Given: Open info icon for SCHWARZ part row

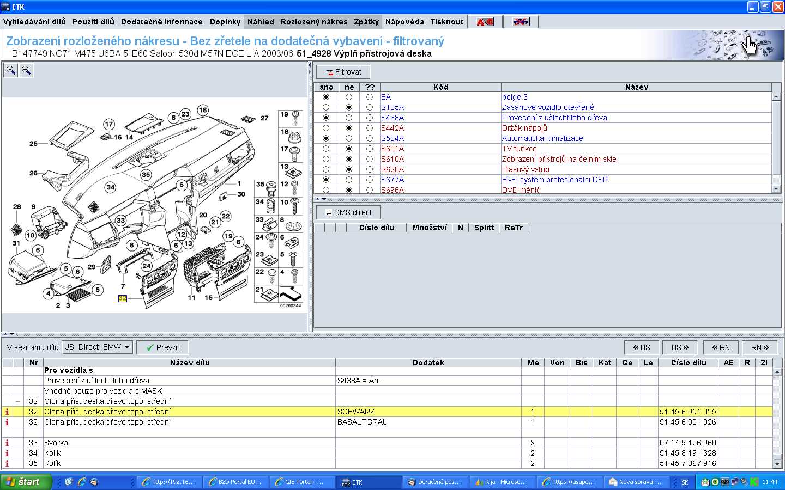Looking at the screenshot, I should (x=7, y=412).
